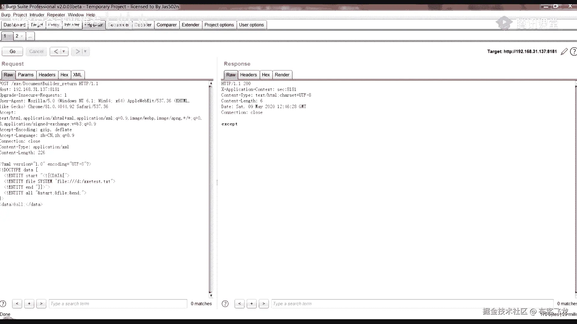
Task: Open the Repeater menu in the menu bar
Action: (x=56, y=15)
